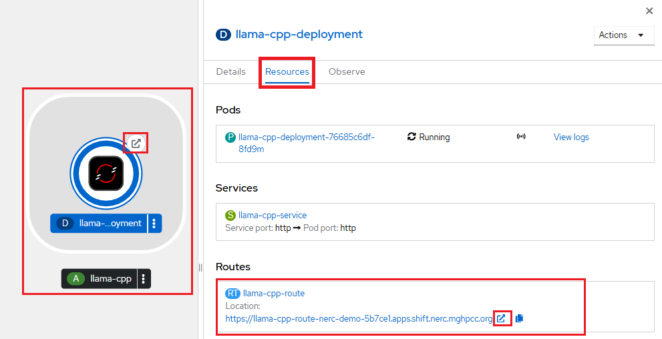662x339 pixels.
Task: Click the service S badge icon
Action: pyautogui.click(x=230, y=216)
